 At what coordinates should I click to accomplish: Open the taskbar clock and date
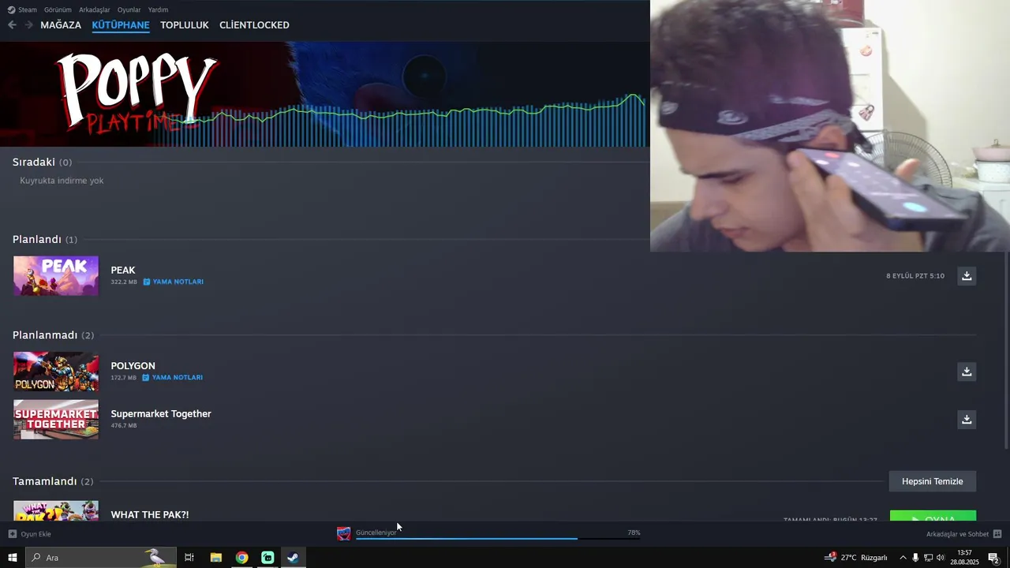point(964,558)
